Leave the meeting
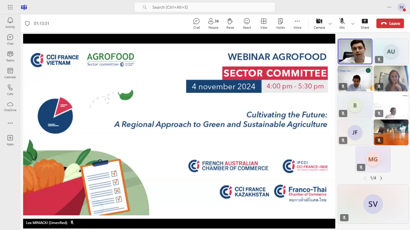410x230 pixels. point(390,23)
